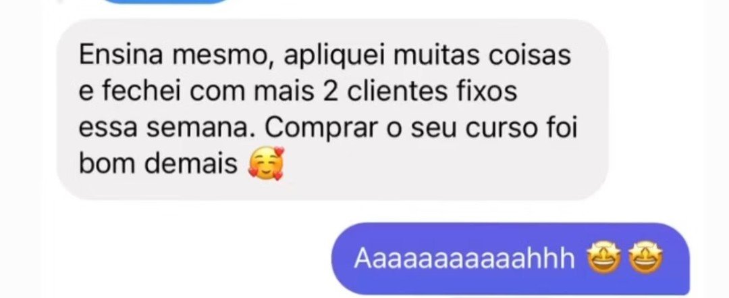
Task: Click the first star-struck emoji
Action: tap(604, 258)
